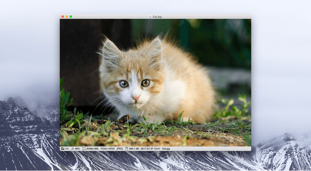Click the 1/4 image index label
The image size is (311, 171).
coord(67,149)
